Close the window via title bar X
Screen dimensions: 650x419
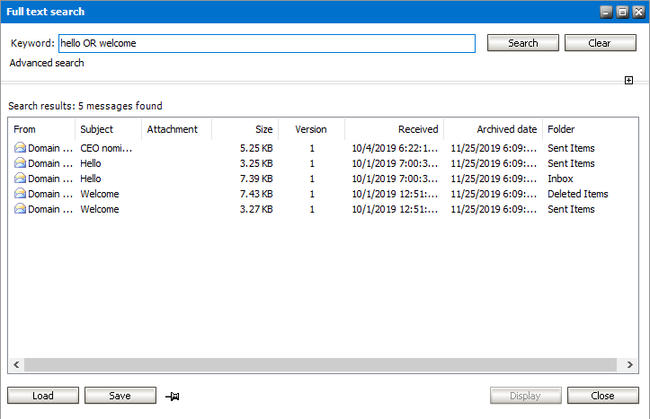[639, 12]
